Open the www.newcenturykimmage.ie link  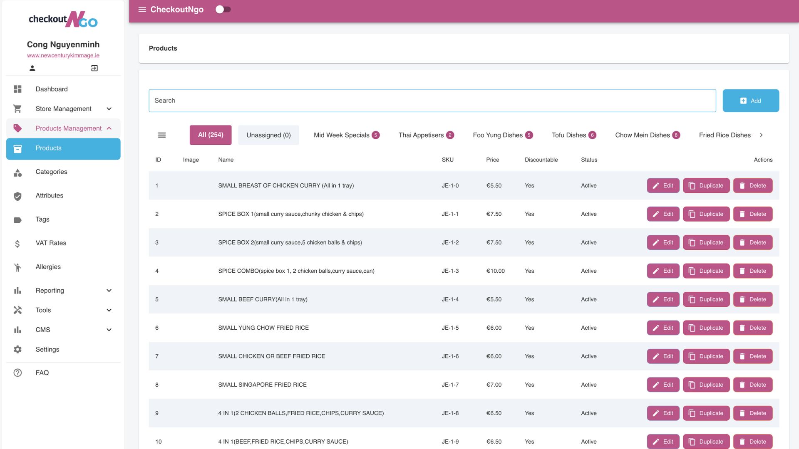[x=63, y=55]
